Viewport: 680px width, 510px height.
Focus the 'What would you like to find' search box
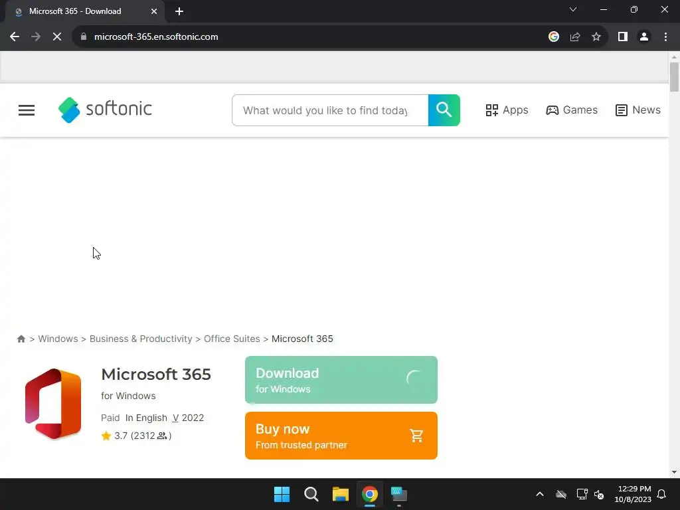click(x=330, y=110)
